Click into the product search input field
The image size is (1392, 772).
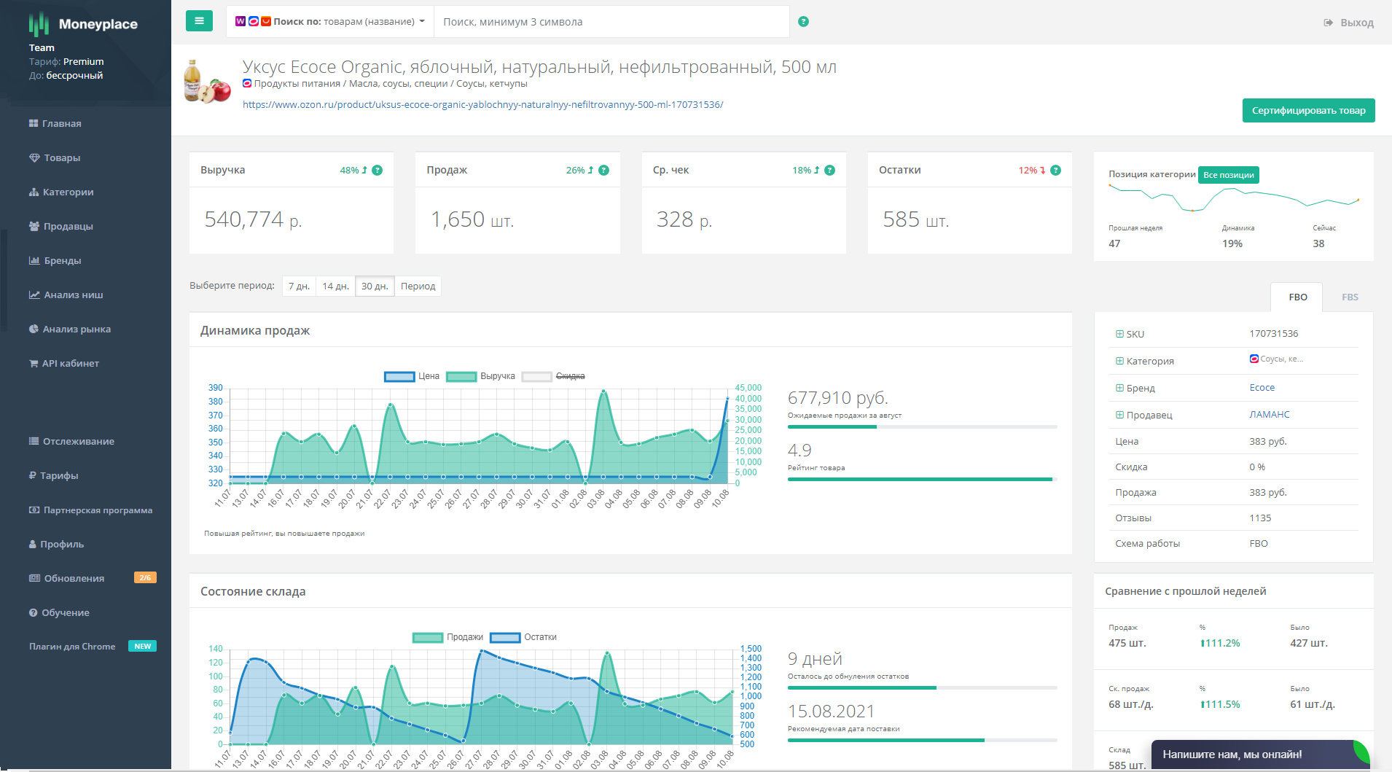tap(611, 22)
